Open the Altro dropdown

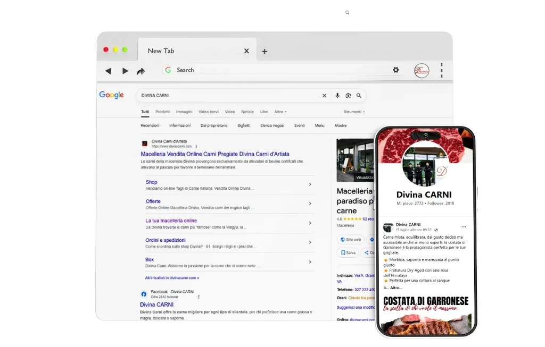tap(280, 112)
